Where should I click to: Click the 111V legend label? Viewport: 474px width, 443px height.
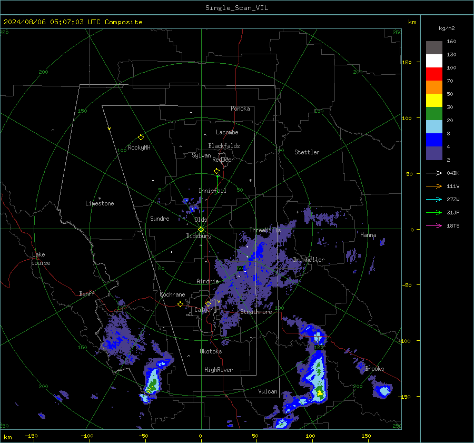(x=453, y=186)
